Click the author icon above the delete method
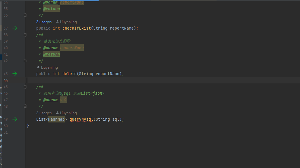Screen dimensions: 300x168 tap(38, 67)
